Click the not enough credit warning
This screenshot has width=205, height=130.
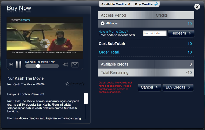pos(115,87)
